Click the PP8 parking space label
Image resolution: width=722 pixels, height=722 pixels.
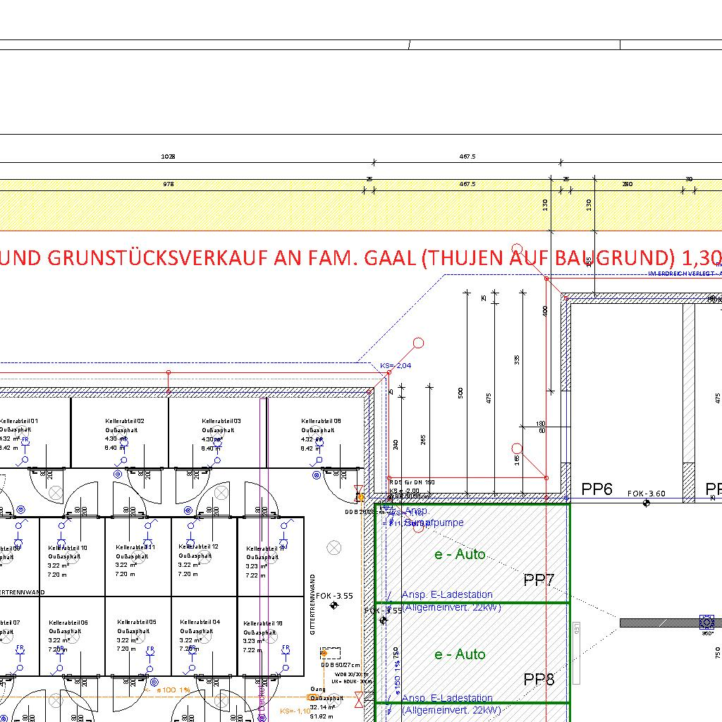click(539, 679)
